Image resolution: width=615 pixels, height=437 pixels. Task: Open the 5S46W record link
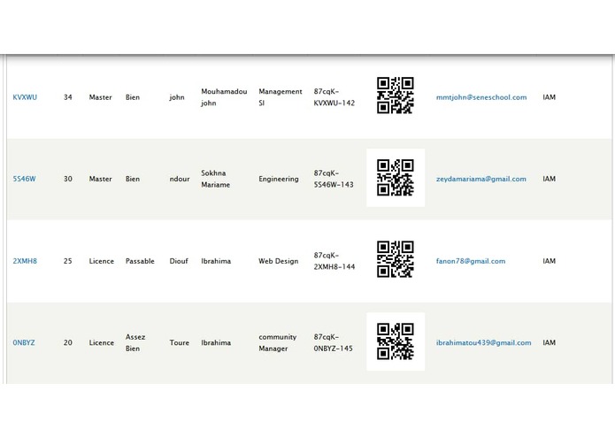pyautogui.click(x=24, y=179)
